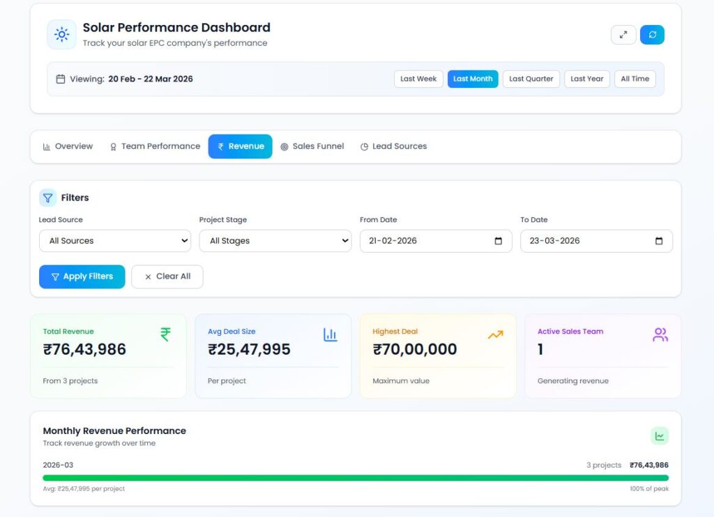Click the green 2026-03 revenue progress bar
This screenshot has width=714, height=517.
[356, 478]
